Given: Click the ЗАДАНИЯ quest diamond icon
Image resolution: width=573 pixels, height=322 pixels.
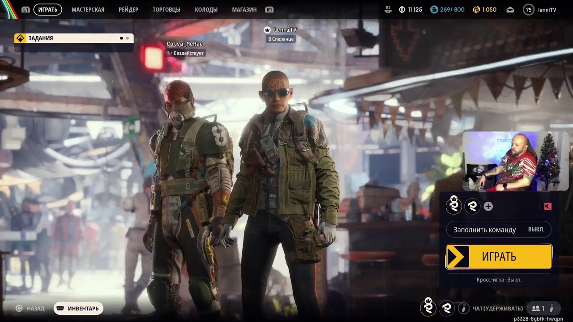Looking at the screenshot, I should click(20, 38).
